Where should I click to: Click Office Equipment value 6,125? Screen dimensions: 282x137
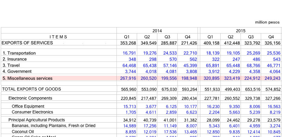pos(171,107)
